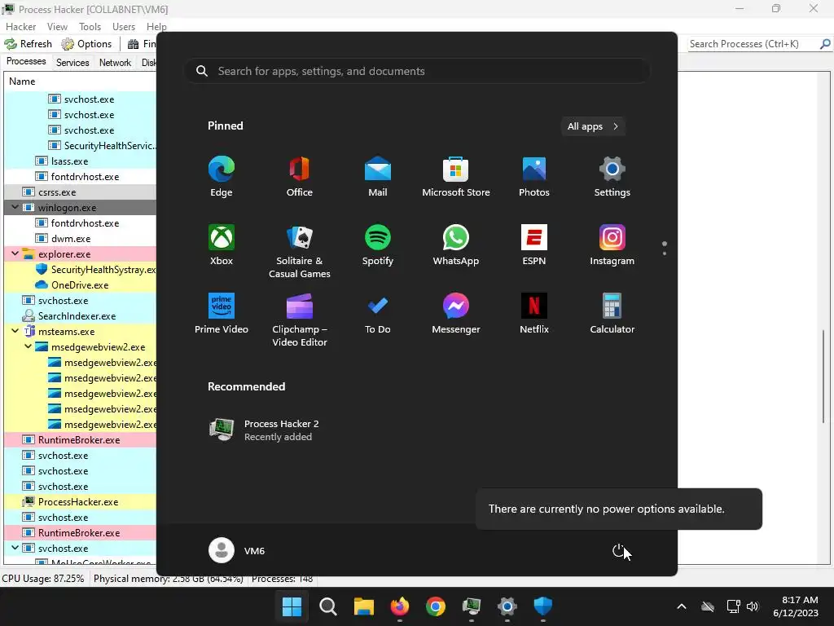The width and height of the screenshot is (834, 626).
Task: Open the Edge pinned app
Action: click(222, 177)
